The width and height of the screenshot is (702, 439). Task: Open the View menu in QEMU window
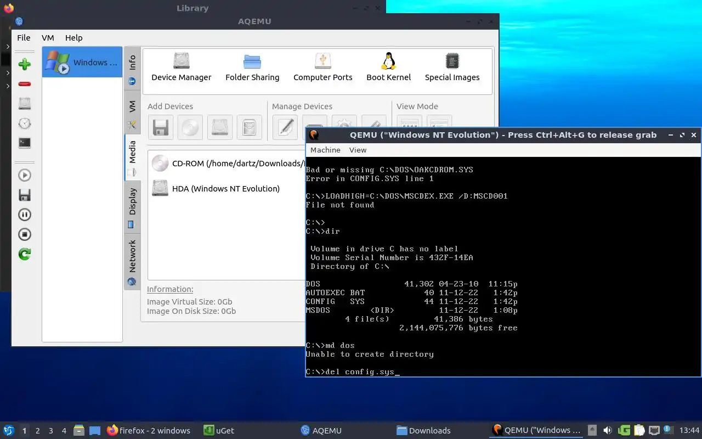(x=358, y=150)
